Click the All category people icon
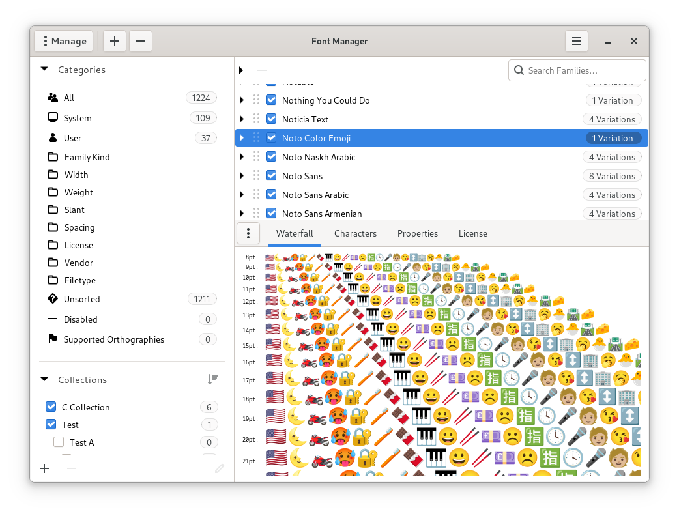Viewport: 679px width, 516px height. (x=53, y=98)
